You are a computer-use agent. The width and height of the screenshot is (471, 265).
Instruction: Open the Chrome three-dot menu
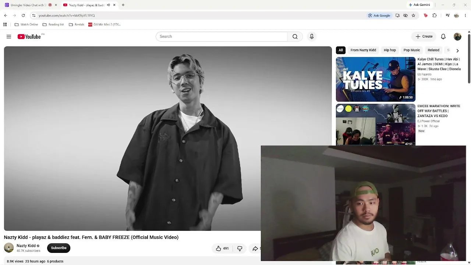click(x=465, y=15)
